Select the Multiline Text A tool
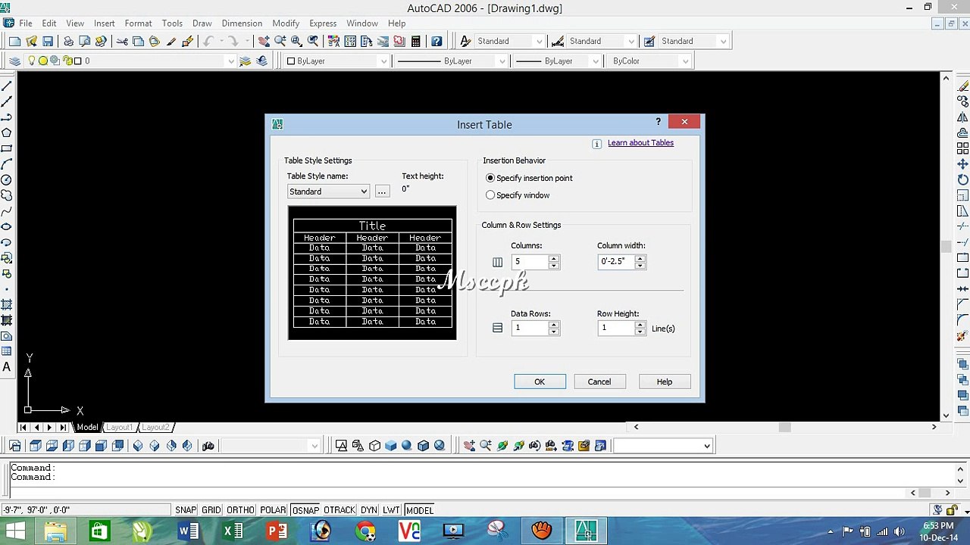This screenshot has height=545, width=970. (7, 367)
